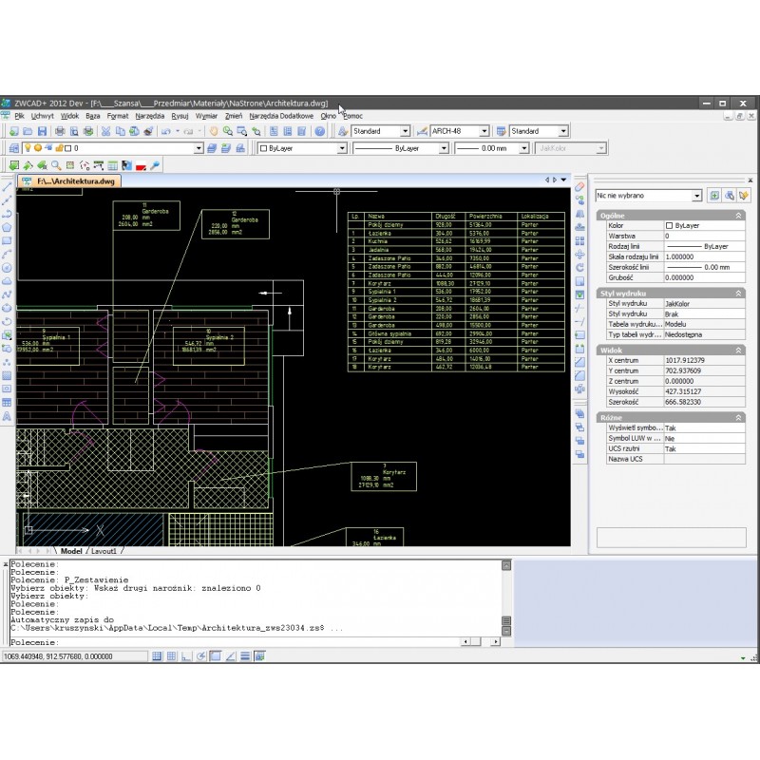
Task: Select the Polygon tool in the Draw toolbar
Action: click(7, 227)
